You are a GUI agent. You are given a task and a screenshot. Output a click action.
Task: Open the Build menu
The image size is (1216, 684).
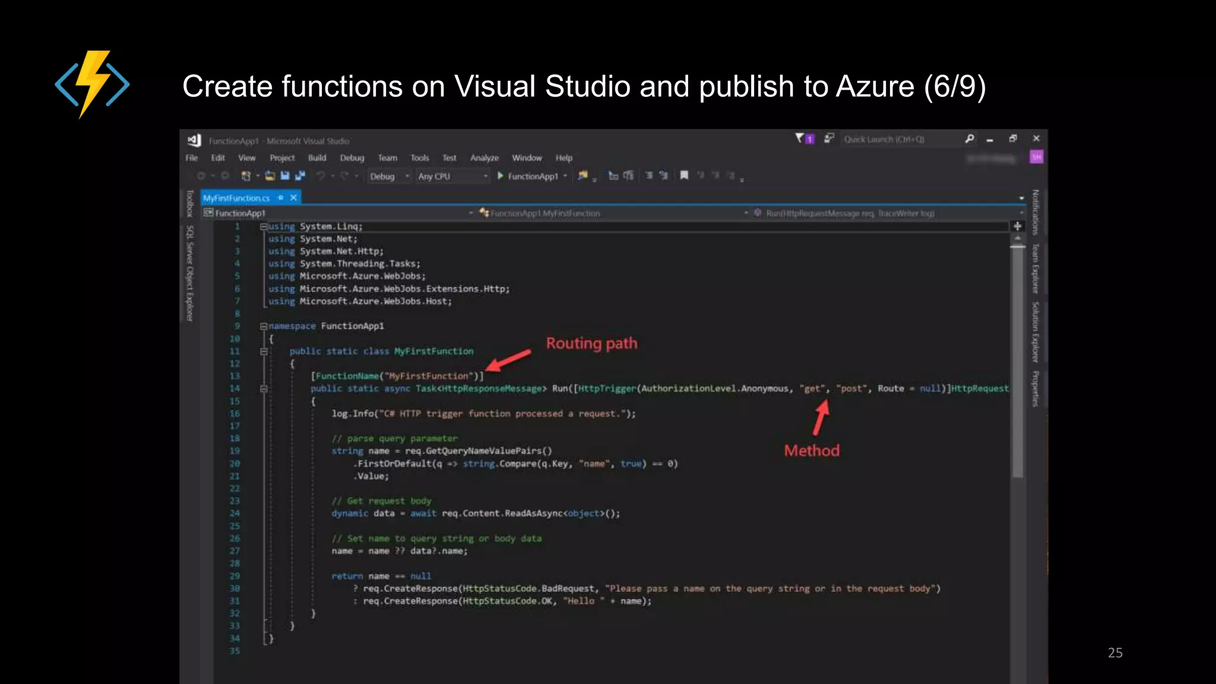tap(317, 158)
